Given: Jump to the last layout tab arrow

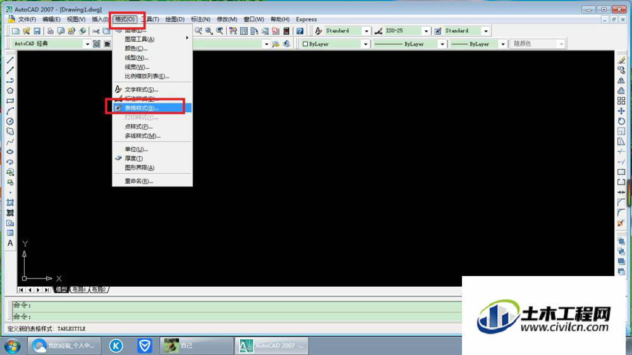Looking at the screenshot, I should click(47, 290).
